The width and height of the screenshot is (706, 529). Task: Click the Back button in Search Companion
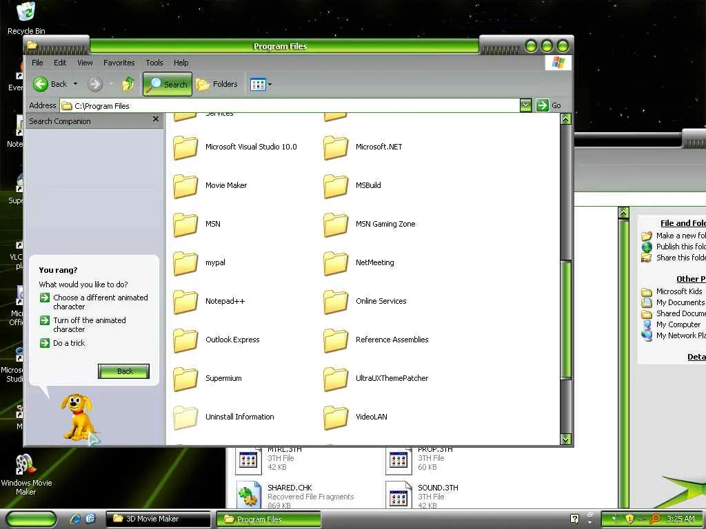click(x=124, y=371)
